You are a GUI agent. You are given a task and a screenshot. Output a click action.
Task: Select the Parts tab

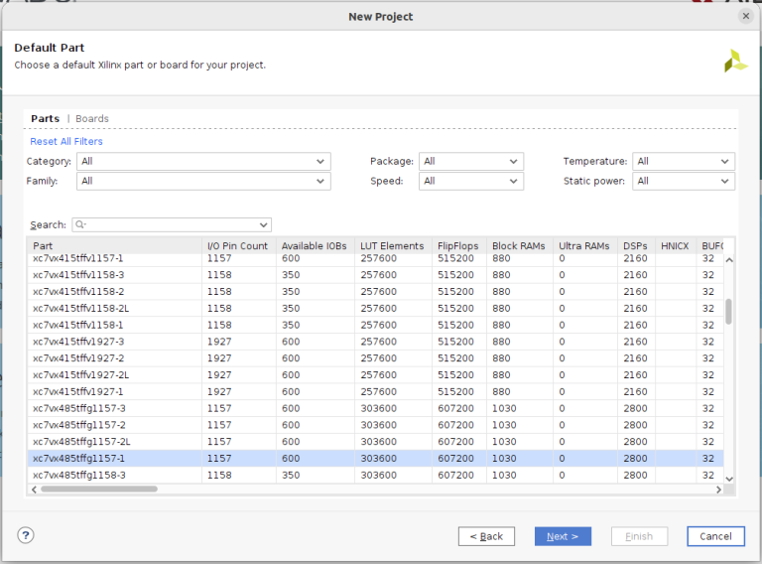point(45,119)
